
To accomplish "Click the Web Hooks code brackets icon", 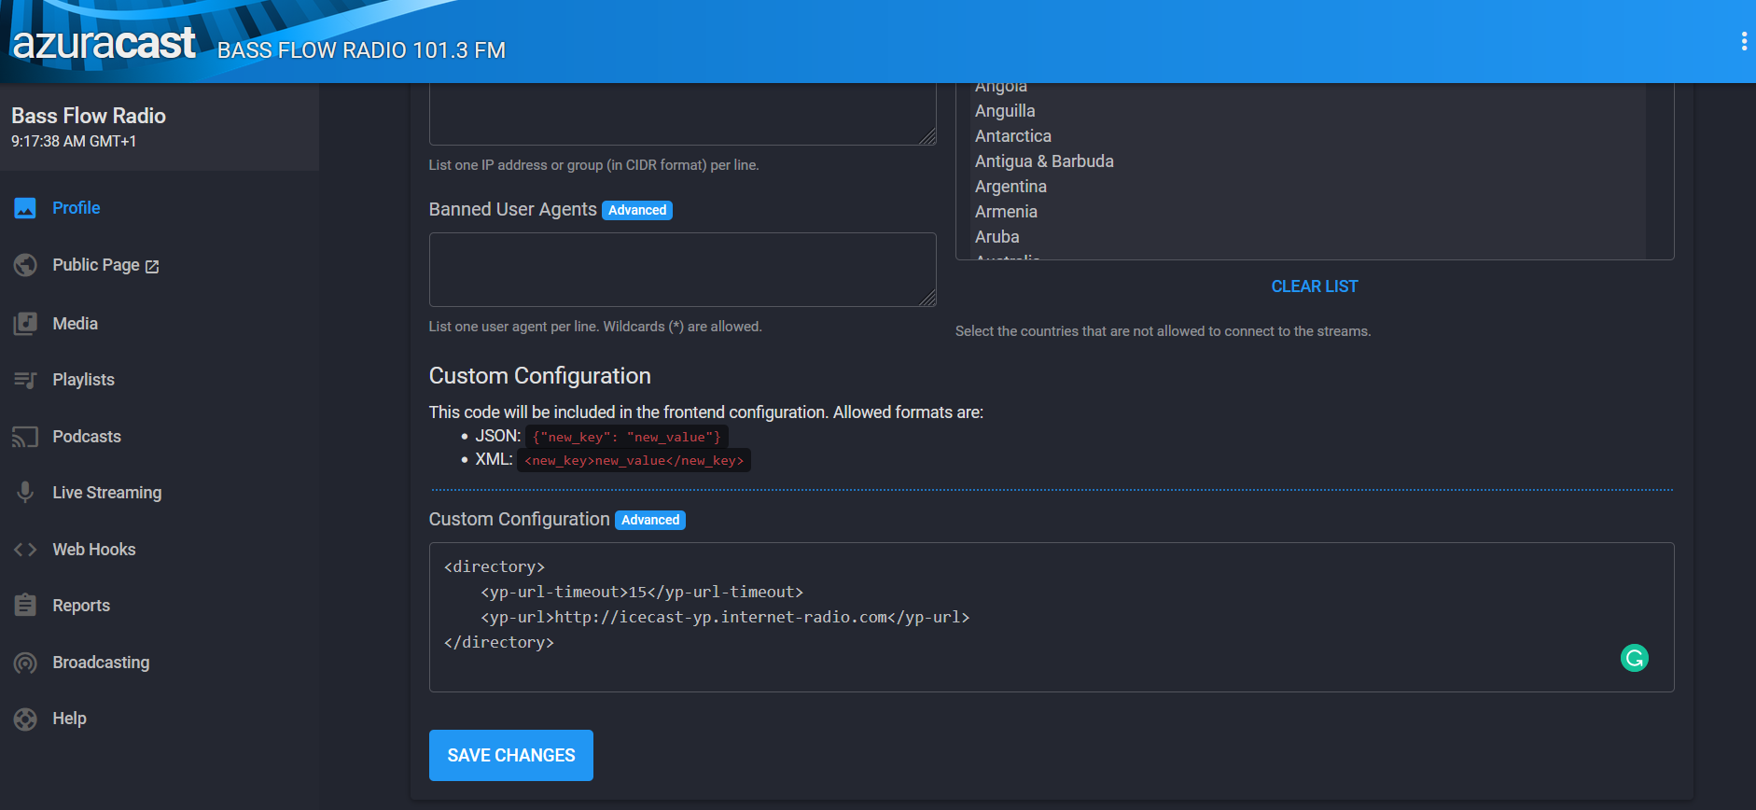I will (x=25, y=550).
